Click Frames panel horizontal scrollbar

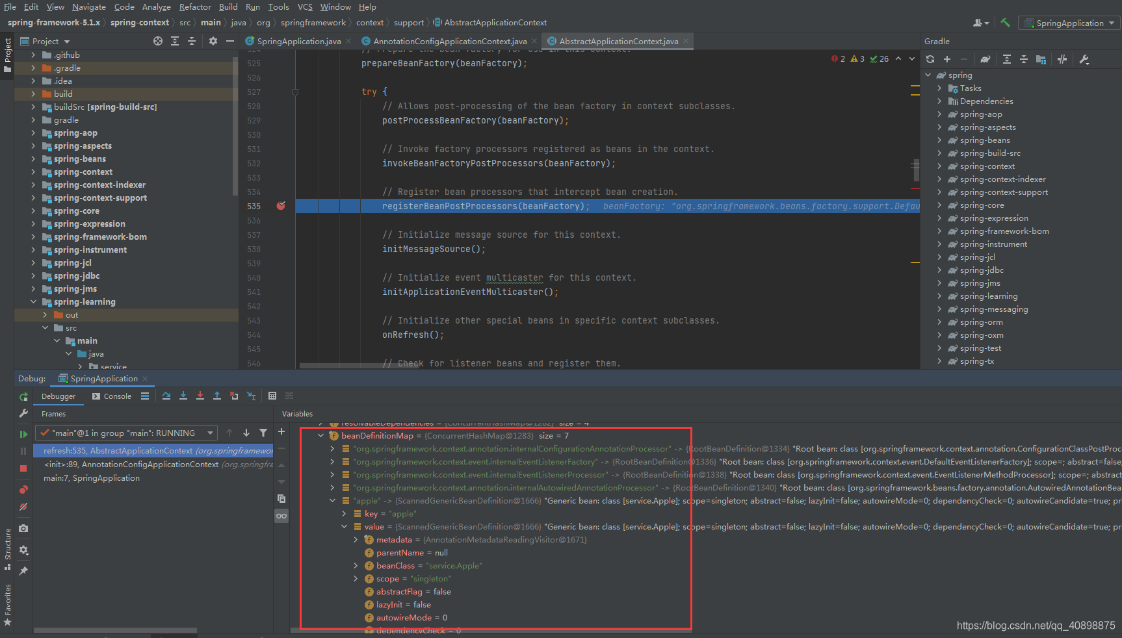pyautogui.click(x=116, y=630)
